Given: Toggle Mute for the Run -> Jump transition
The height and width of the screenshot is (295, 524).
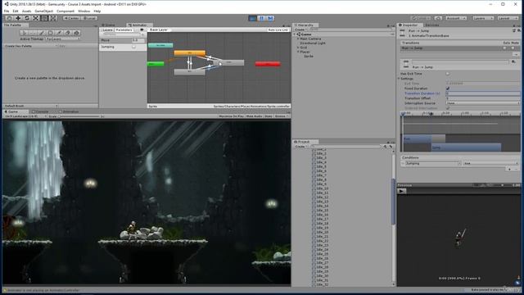Looking at the screenshot, I should (x=513, y=48).
